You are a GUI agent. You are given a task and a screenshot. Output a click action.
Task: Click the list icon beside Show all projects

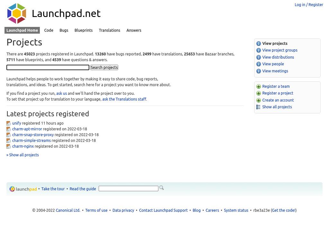click(x=259, y=107)
